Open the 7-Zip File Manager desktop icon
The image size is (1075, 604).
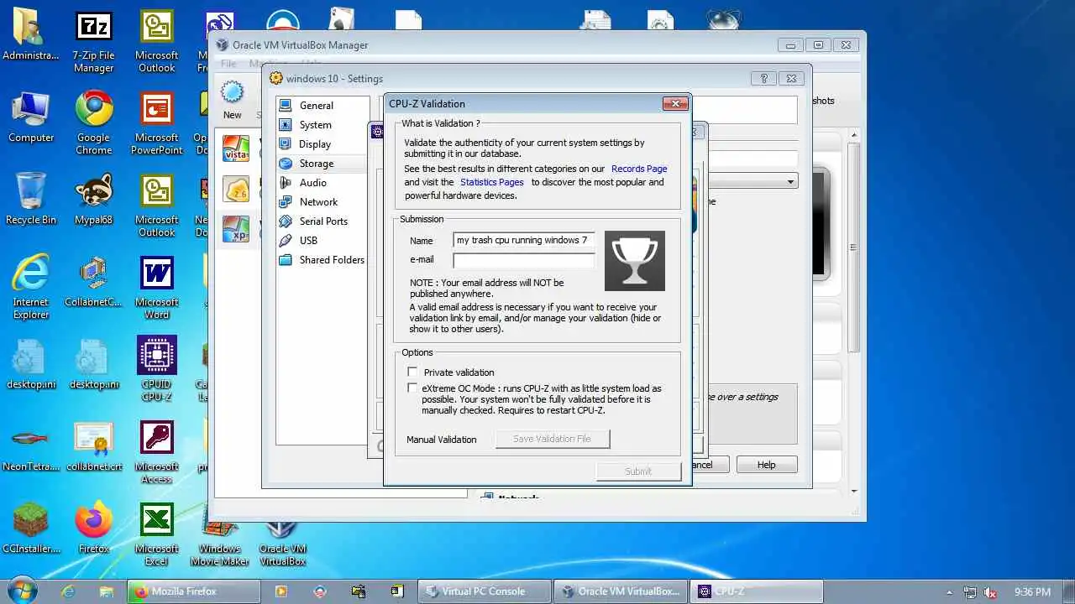pos(93,42)
